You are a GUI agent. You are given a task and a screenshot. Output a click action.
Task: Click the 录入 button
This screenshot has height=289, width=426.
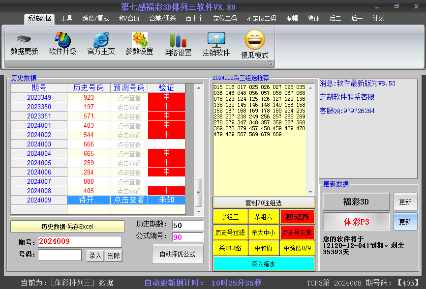[95, 256]
